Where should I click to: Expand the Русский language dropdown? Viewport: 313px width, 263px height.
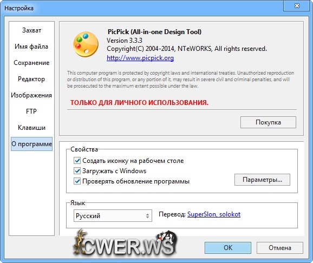(113, 215)
